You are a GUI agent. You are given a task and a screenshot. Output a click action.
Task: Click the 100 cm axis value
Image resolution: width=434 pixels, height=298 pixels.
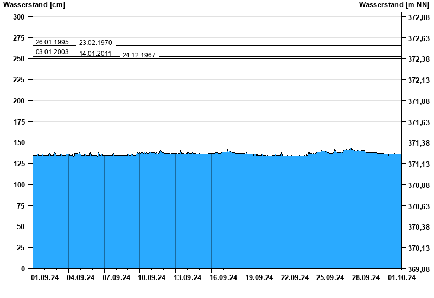(x=19, y=185)
